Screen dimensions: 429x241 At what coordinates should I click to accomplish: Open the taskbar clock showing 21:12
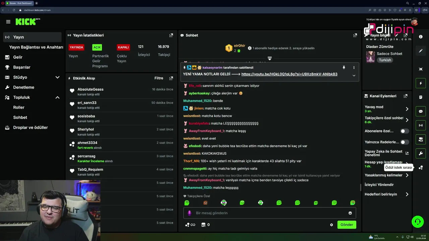[421, 237]
